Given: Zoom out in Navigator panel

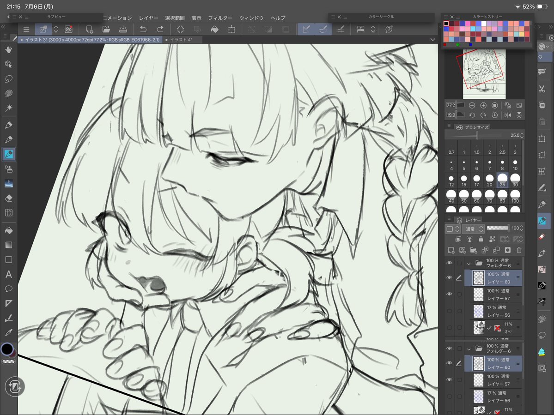Looking at the screenshot, I should 472,105.
